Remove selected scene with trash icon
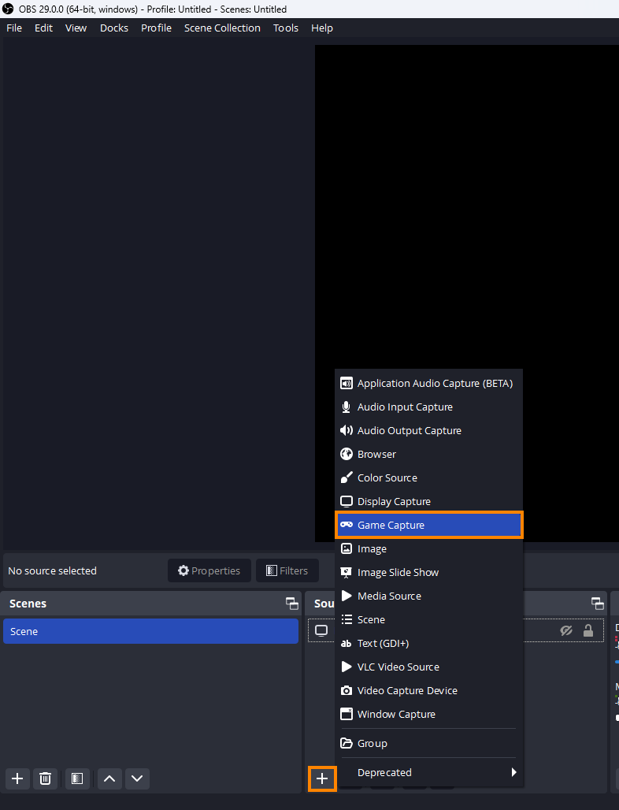Image resolution: width=619 pixels, height=810 pixels. pyautogui.click(x=45, y=778)
